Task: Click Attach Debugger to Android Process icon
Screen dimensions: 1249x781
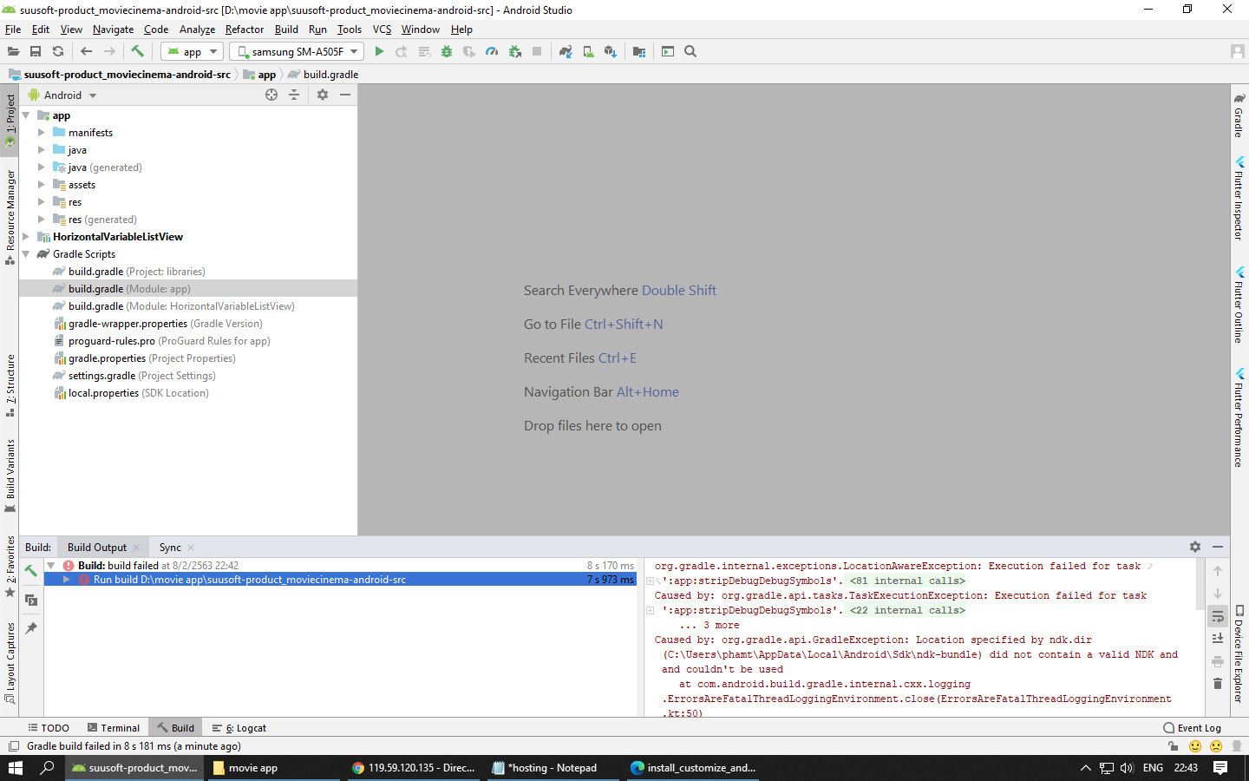Action: pyautogui.click(x=515, y=52)
